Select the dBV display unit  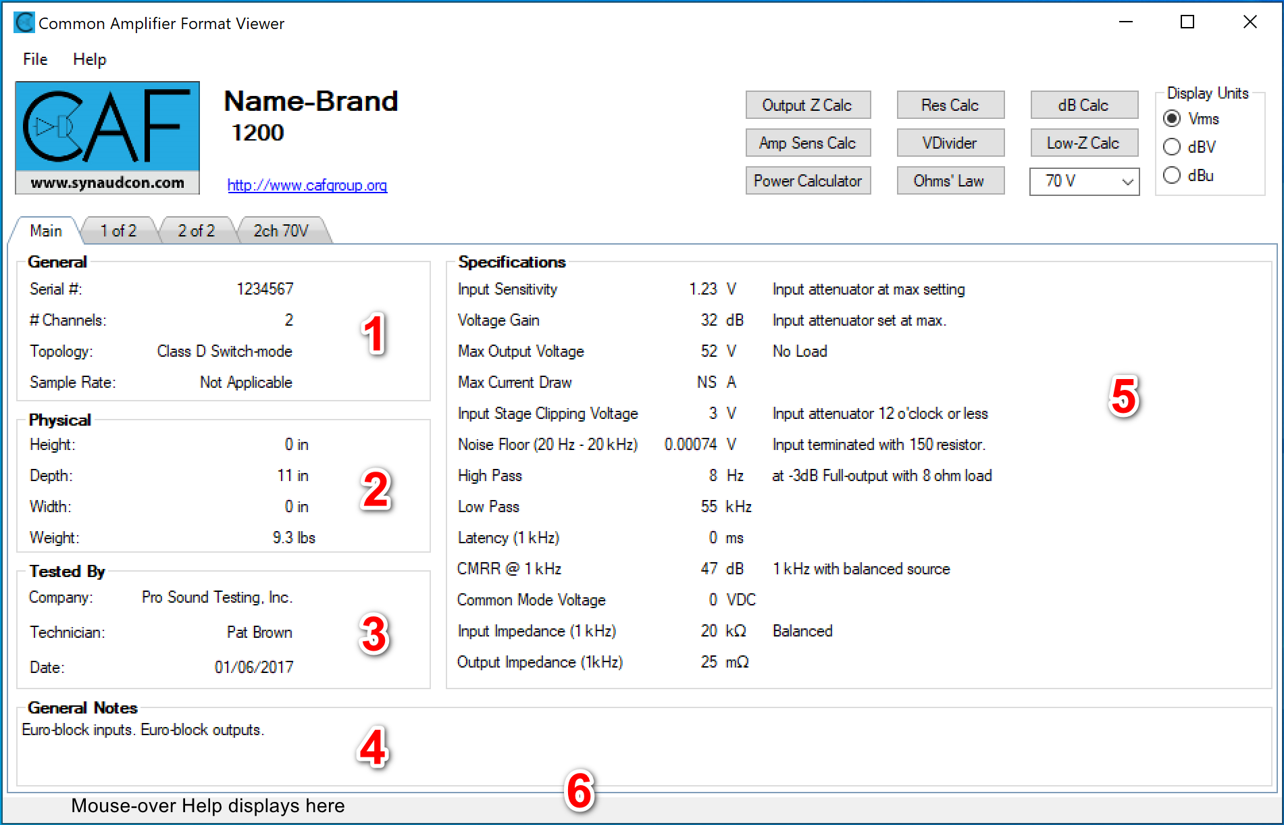pos(1172,147)
